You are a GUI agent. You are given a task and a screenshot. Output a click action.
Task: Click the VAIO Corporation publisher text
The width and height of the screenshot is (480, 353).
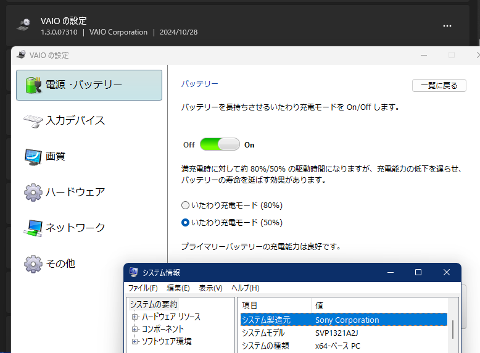[118, 32]
